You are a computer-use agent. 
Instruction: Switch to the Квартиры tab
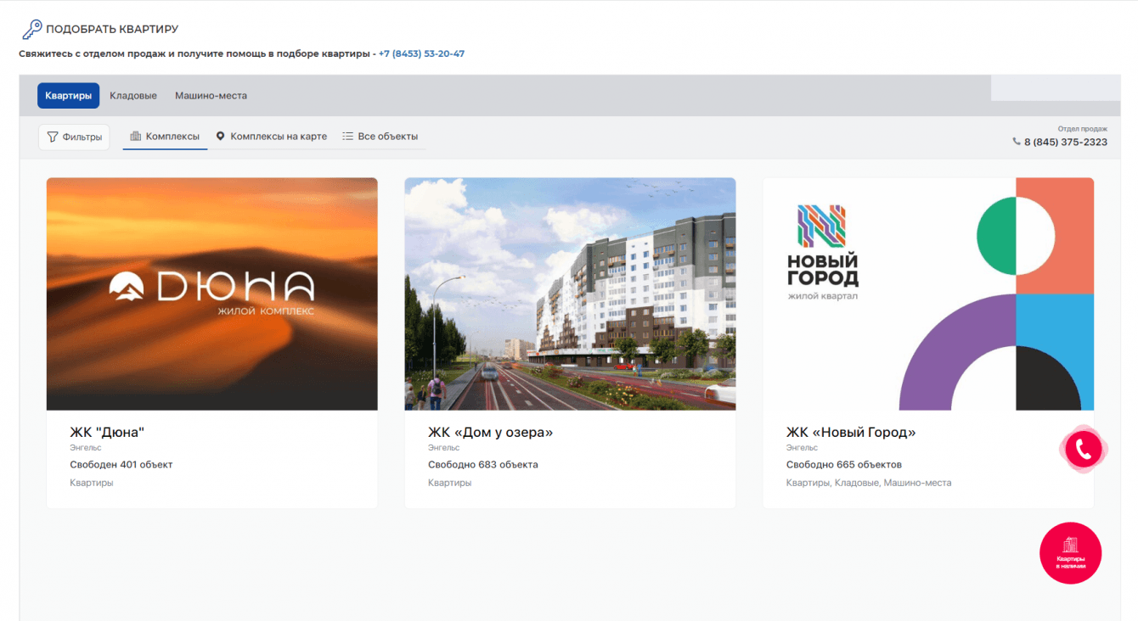point(68,96)
